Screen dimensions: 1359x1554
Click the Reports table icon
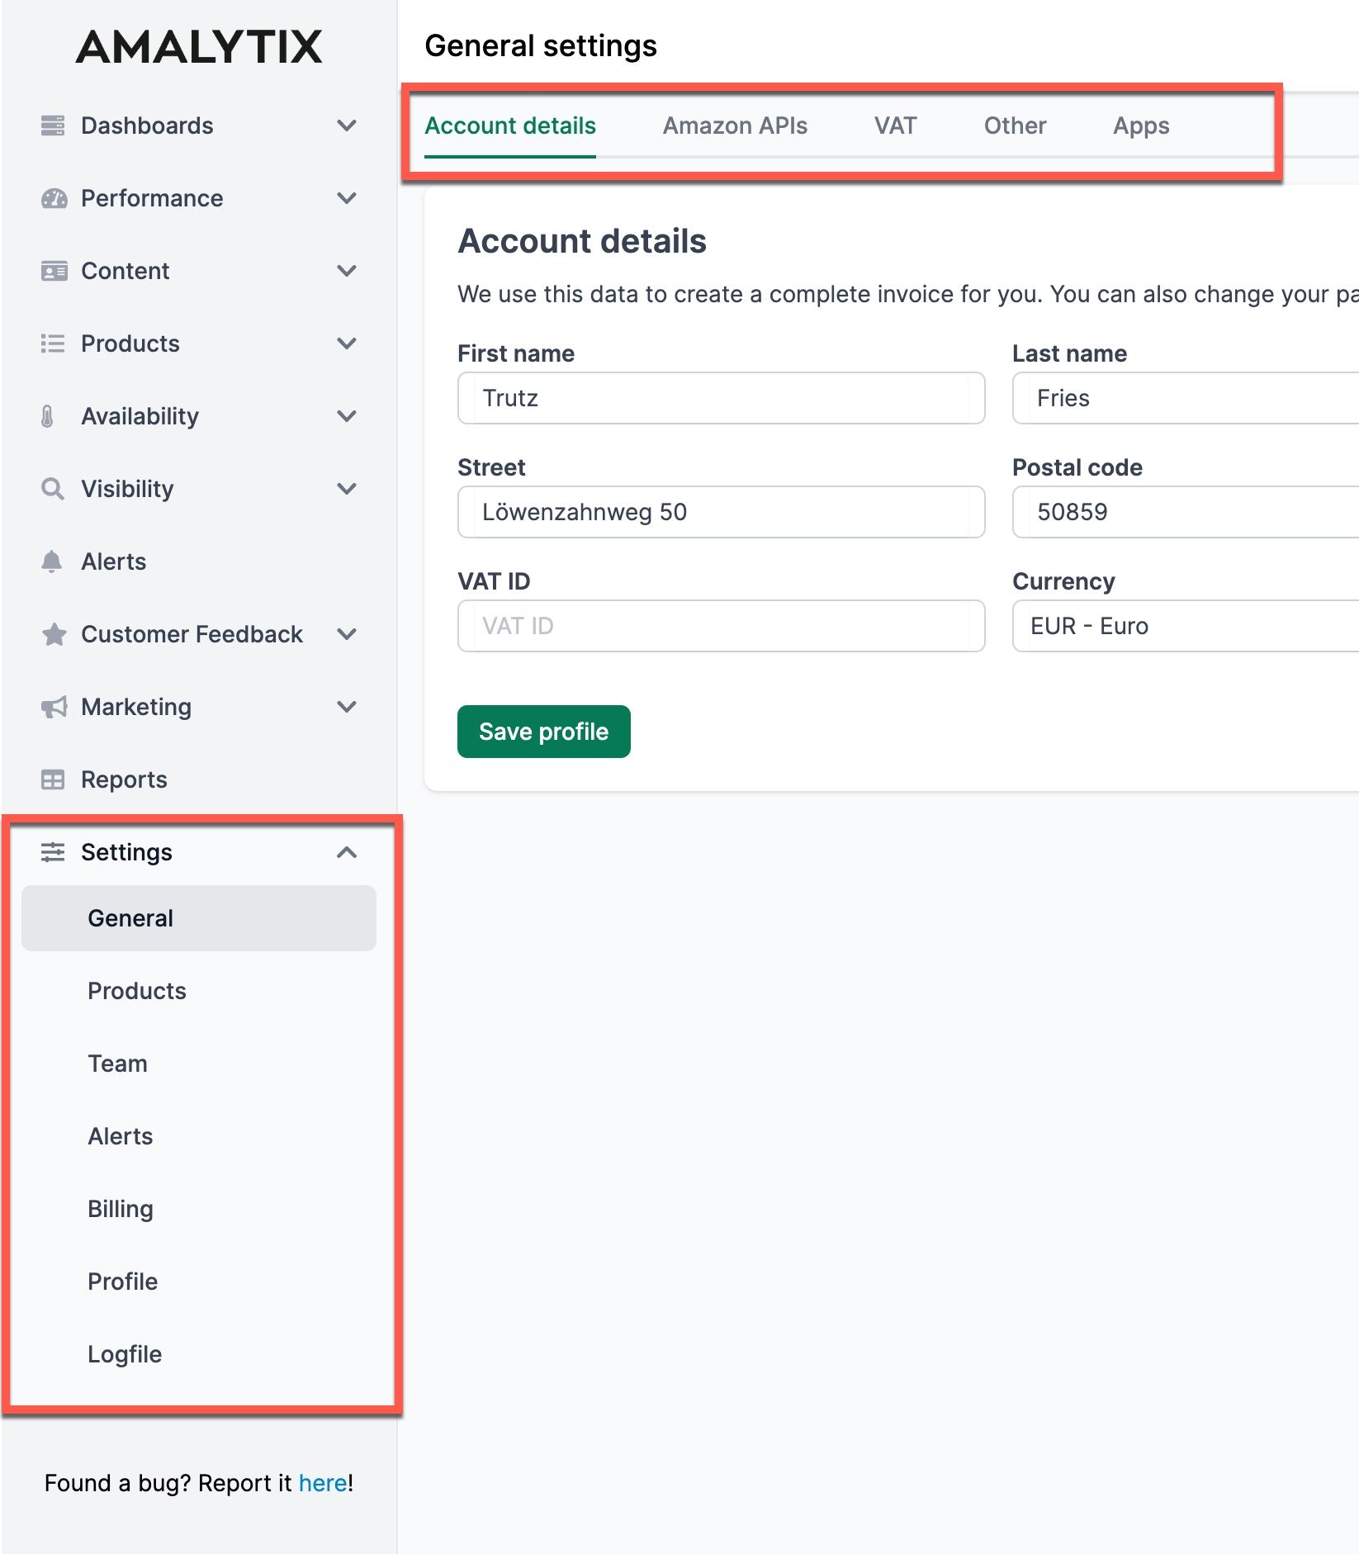(x=53, y=779)
